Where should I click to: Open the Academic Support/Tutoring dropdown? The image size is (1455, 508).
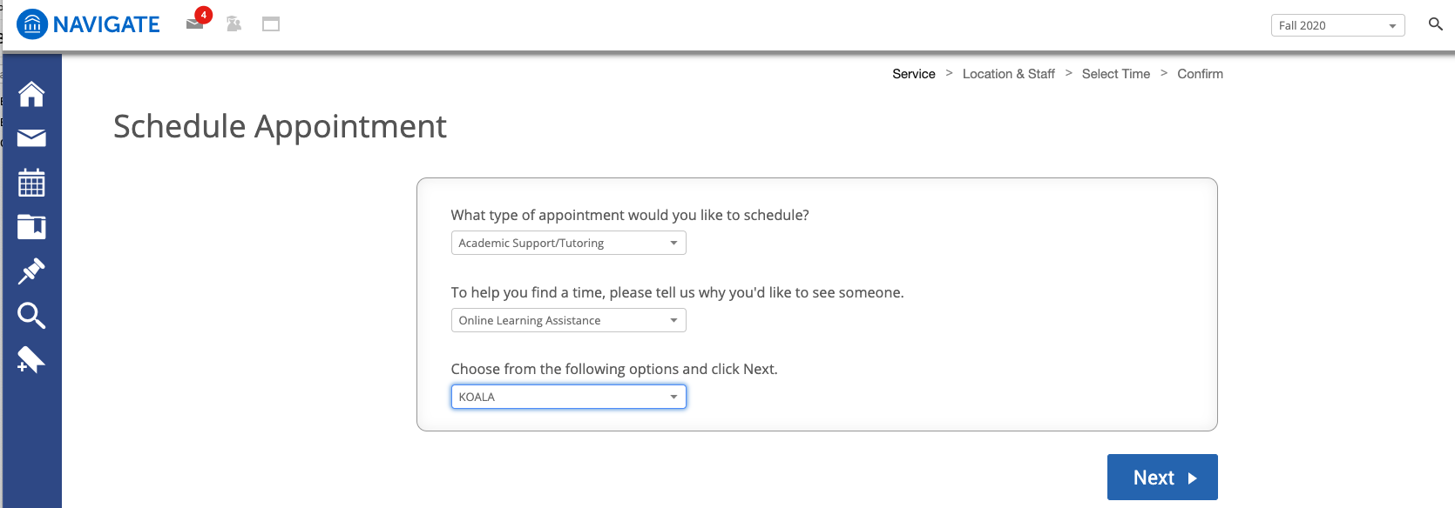click(x=568, y=243)
